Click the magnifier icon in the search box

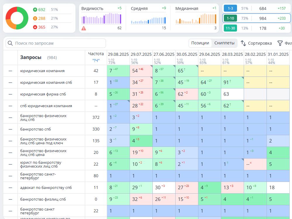pos(10,43)
